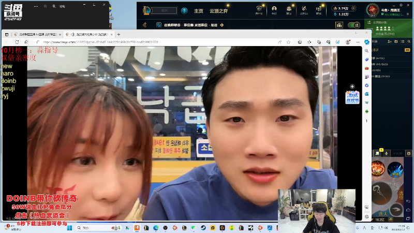Open the Edge sidebar briefcase tools icon
This screenshot has height=233, width=414.
pyautogui.click(x=367, y=68)
